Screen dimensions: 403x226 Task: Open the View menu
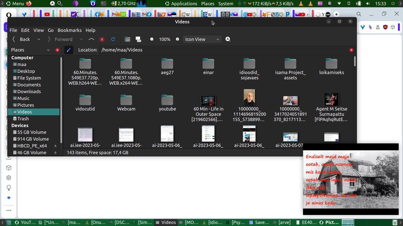coord(39,30)
